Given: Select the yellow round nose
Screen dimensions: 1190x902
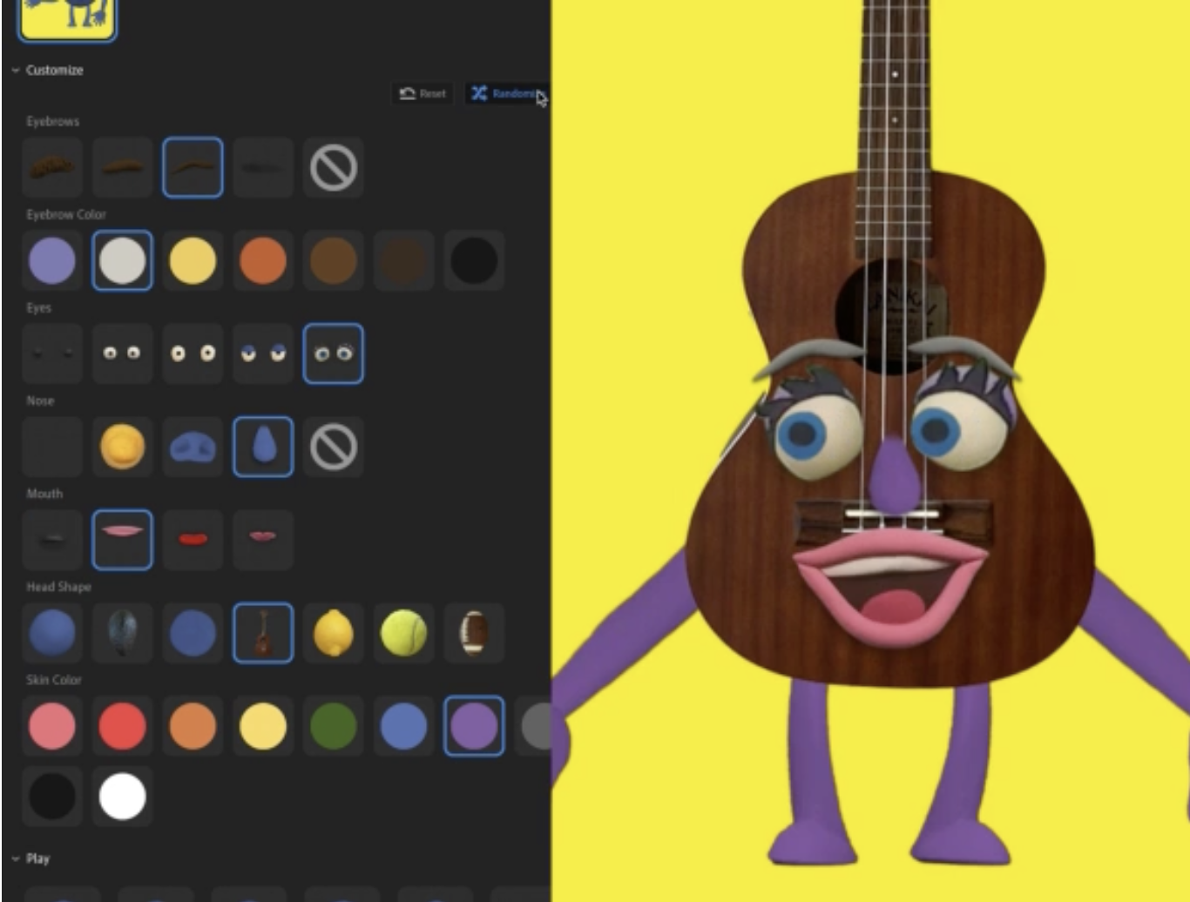Looking at the screenshot, I should point(122,447).
